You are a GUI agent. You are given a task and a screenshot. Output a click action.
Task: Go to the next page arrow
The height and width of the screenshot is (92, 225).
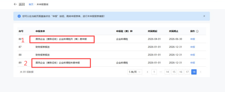[201, 72]
